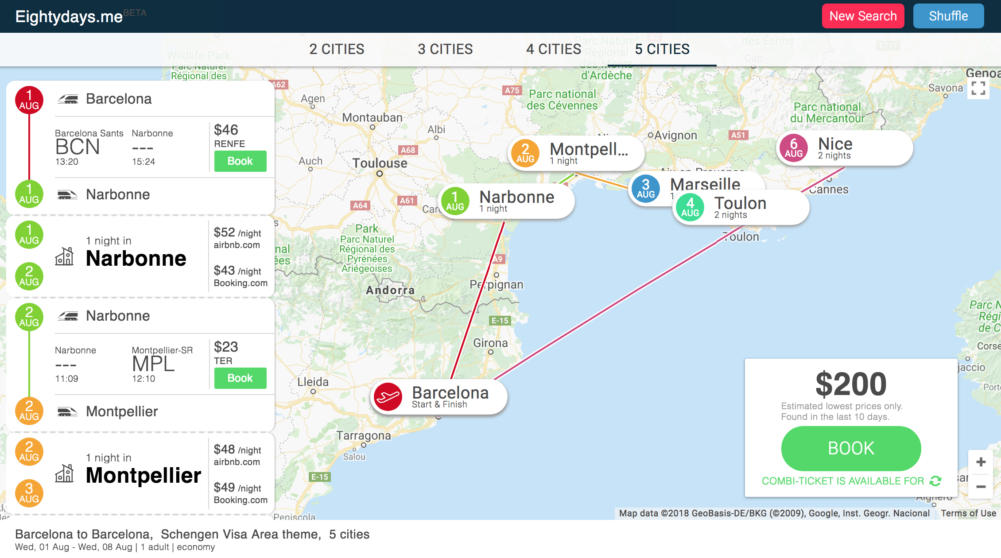This screenshot has width=1001, height=558.
Task: Zoom out on the map
Action: pos(981,487)
